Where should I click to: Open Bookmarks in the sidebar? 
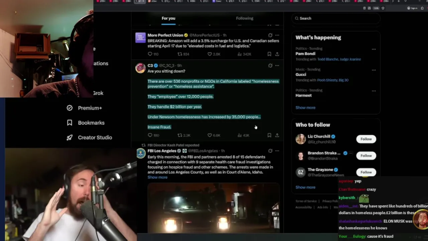pyautogui.click(x=86, y=123)
